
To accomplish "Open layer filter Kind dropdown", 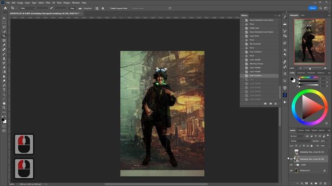I will [297, 136].
